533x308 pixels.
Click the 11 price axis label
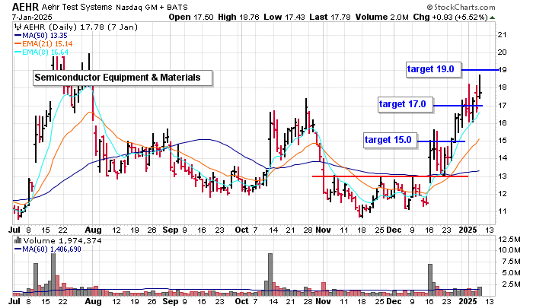(x=502, y=211)
